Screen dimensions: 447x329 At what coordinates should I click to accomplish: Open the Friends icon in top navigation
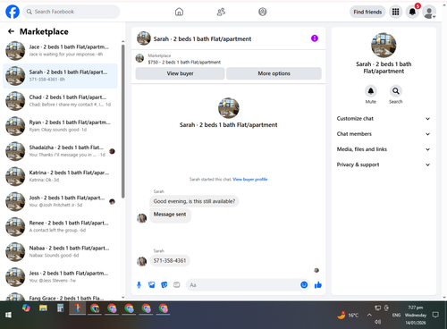[x=221, y=12]
